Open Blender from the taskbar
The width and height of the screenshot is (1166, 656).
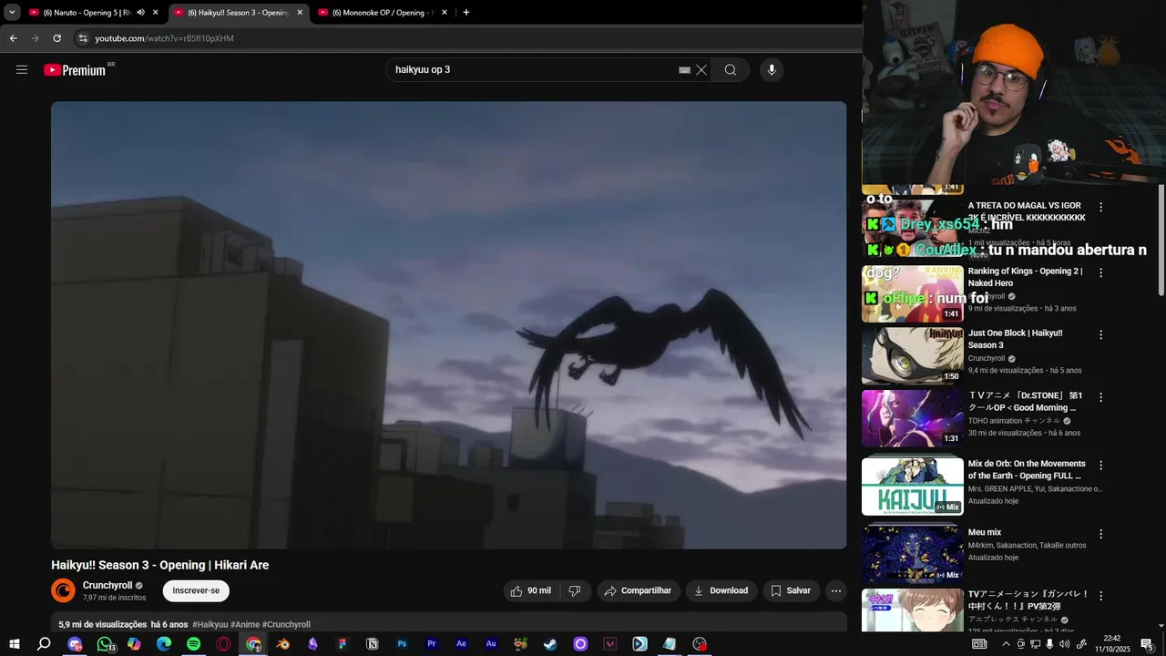tap(282, 644)
